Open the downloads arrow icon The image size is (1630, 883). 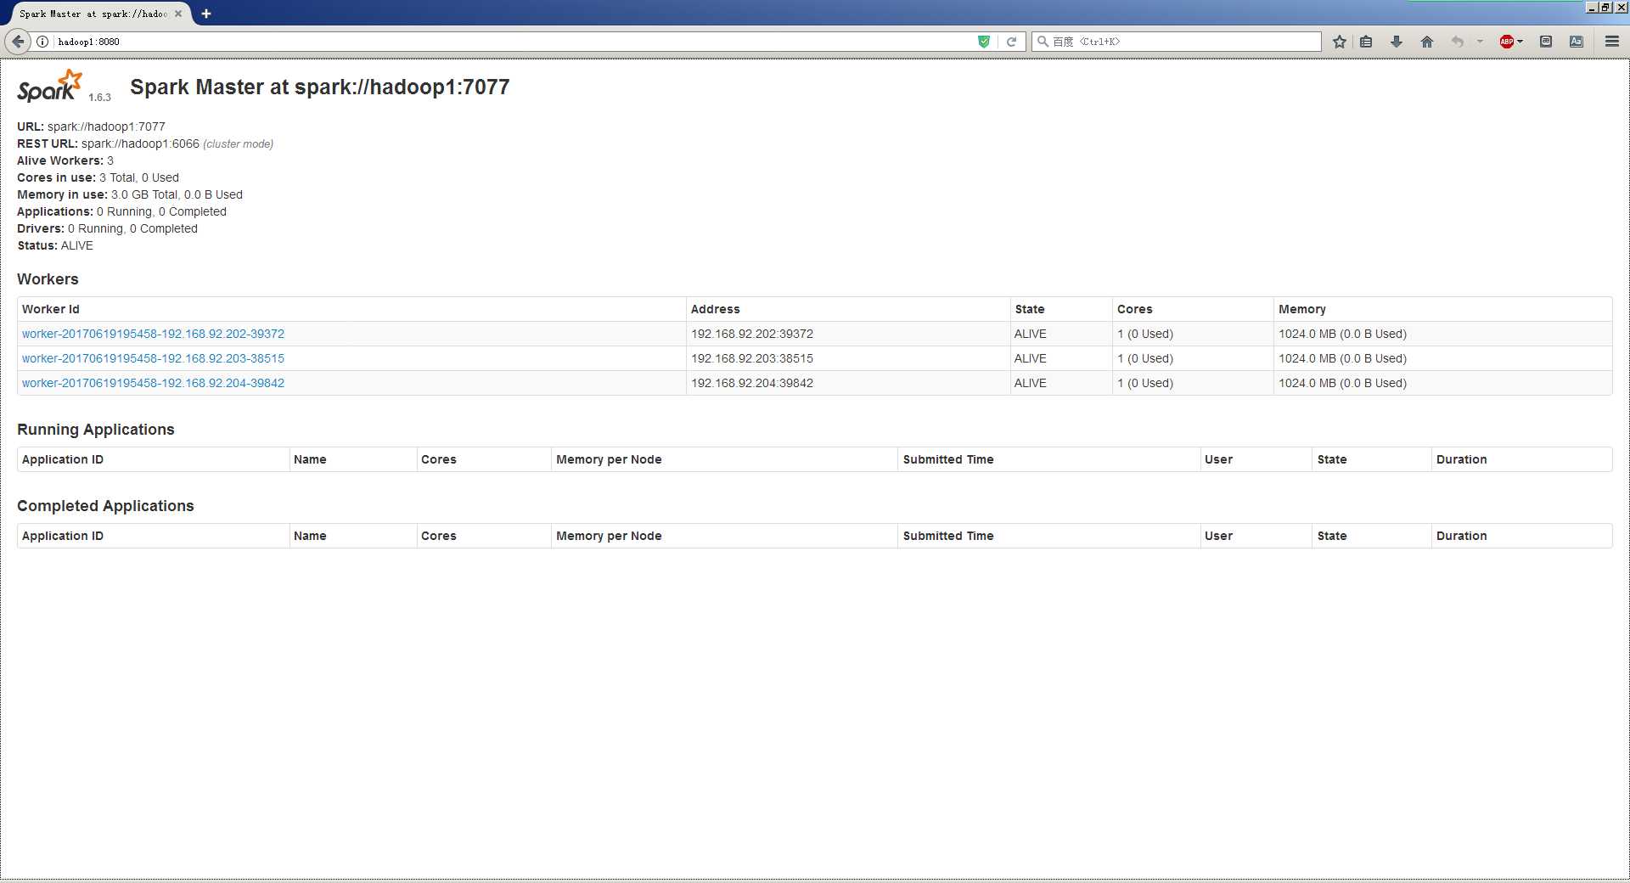[1397, 42]
